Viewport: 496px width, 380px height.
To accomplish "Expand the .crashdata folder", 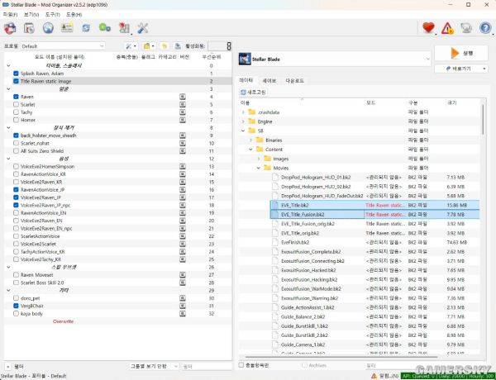I will [x=243, y=112].
